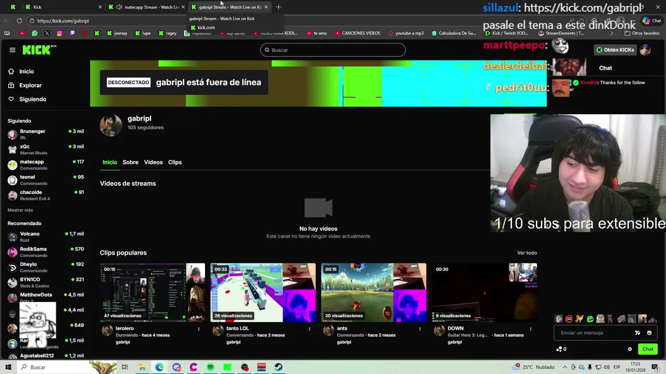This screenshot has width=666, height=374.
Task: Open the WhatsApp bookmark icon
Action: (x=34, y=33)
